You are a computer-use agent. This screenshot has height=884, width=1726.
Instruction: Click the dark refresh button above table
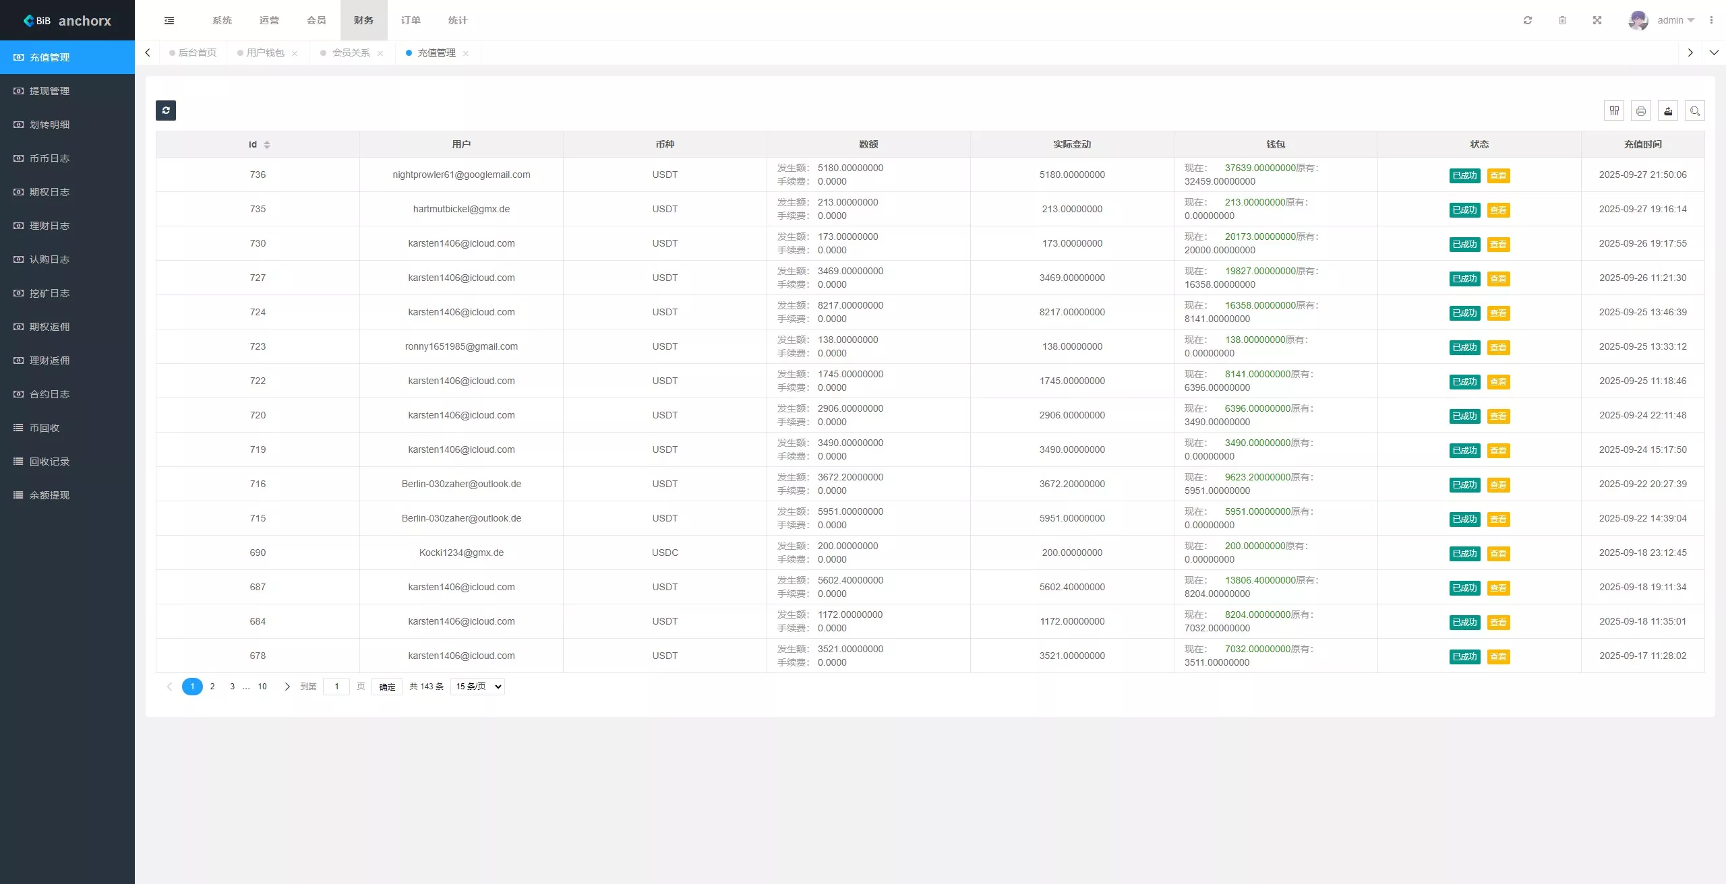[166, 110]
